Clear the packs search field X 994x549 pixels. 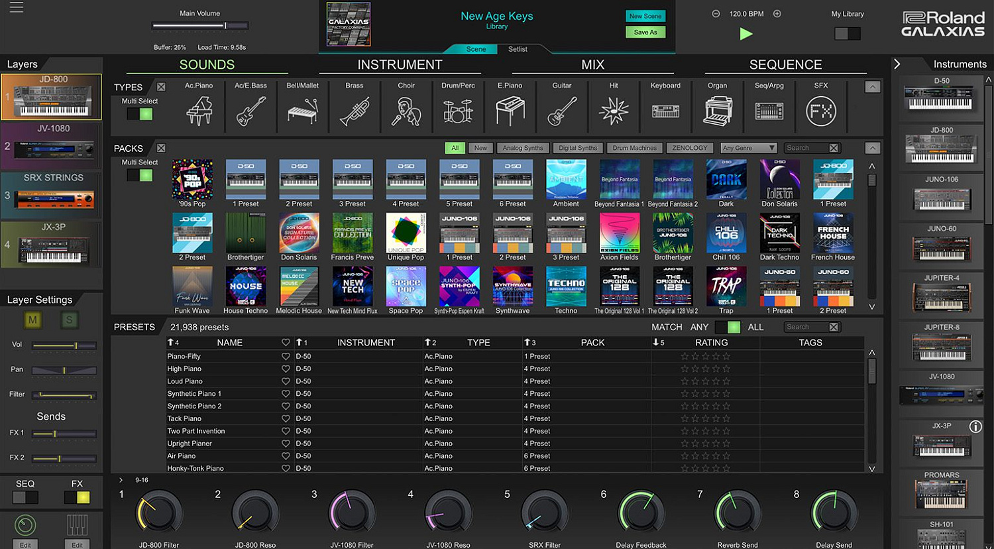834,148
